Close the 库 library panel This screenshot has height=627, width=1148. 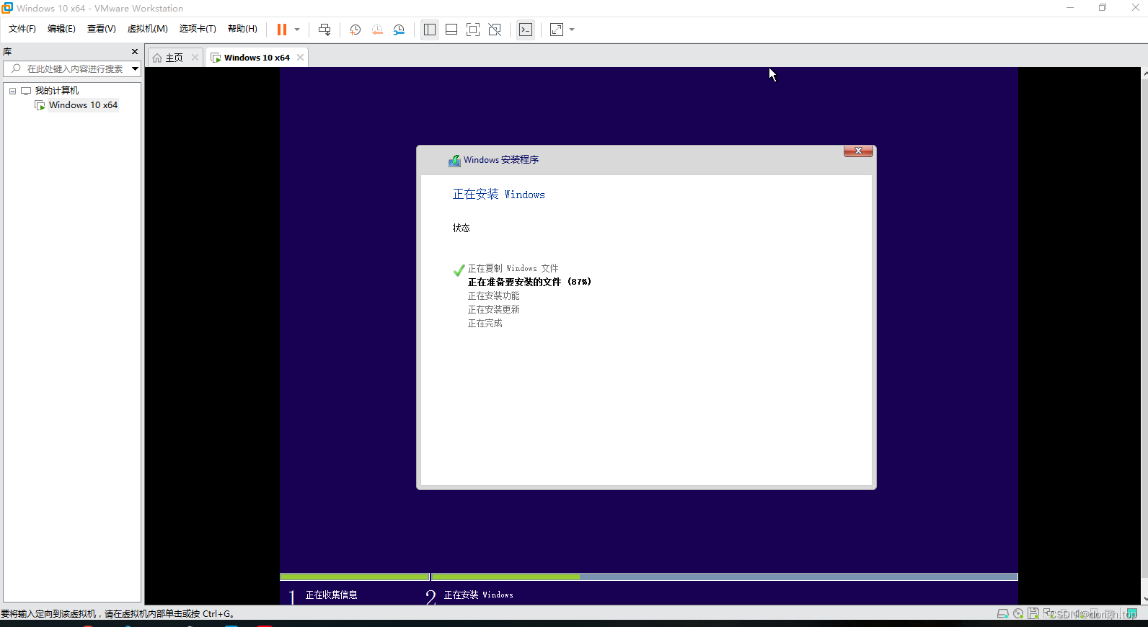pyautogui.click(x=134, y=52)
